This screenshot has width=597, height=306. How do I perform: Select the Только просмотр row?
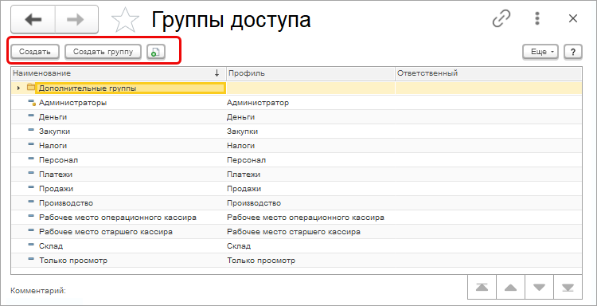click(296, 261)
